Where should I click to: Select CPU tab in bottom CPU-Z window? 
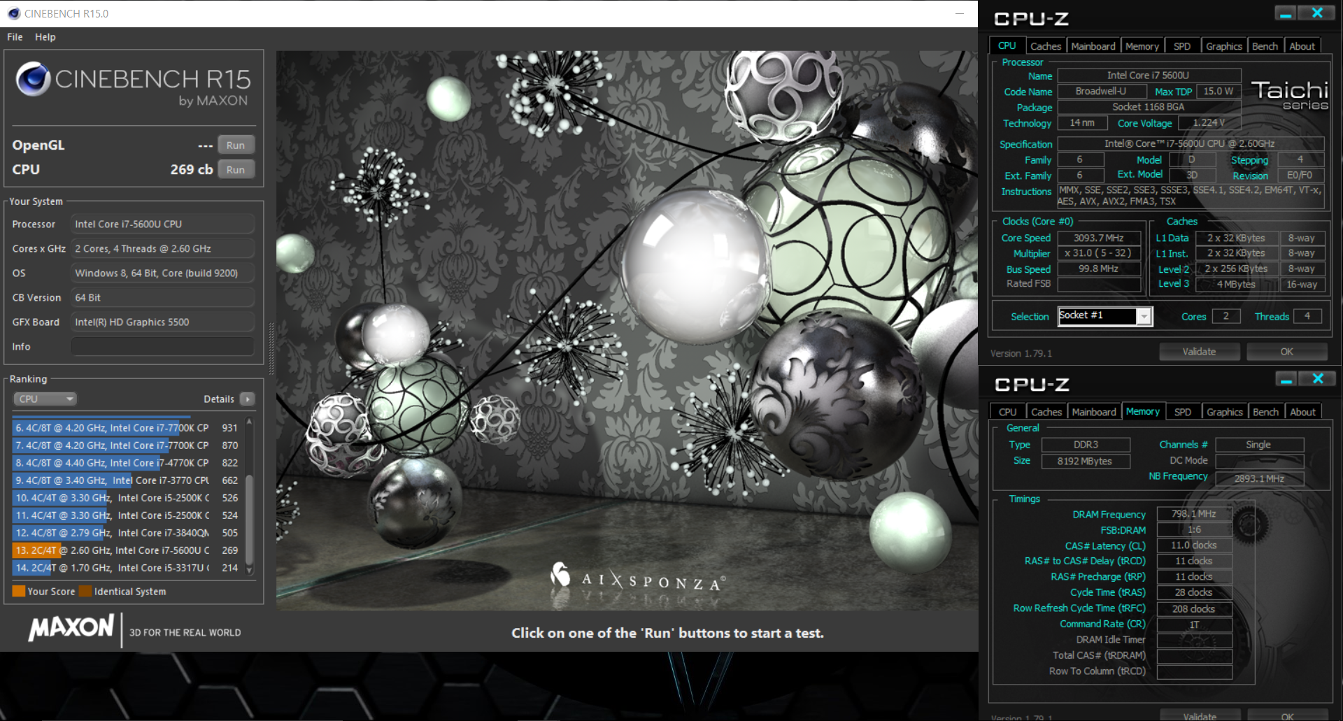1008,412
